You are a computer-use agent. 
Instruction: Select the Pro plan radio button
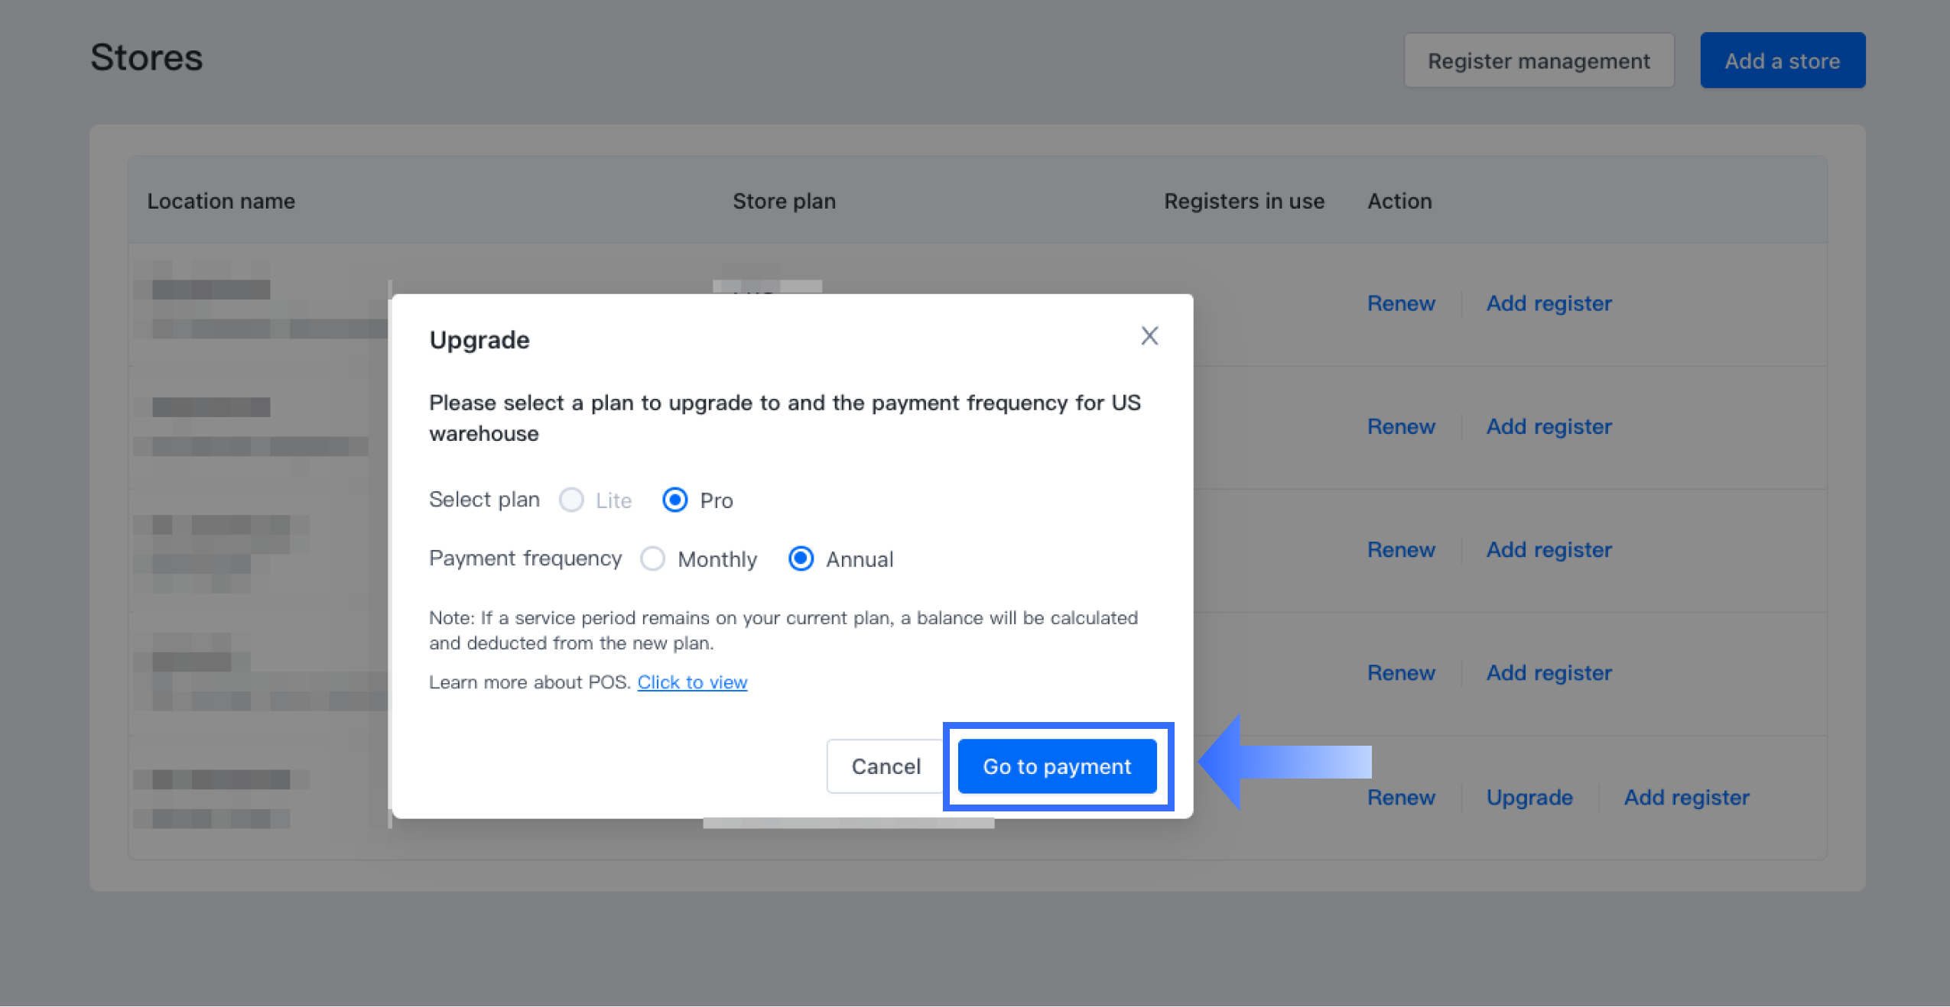(674, 500)
